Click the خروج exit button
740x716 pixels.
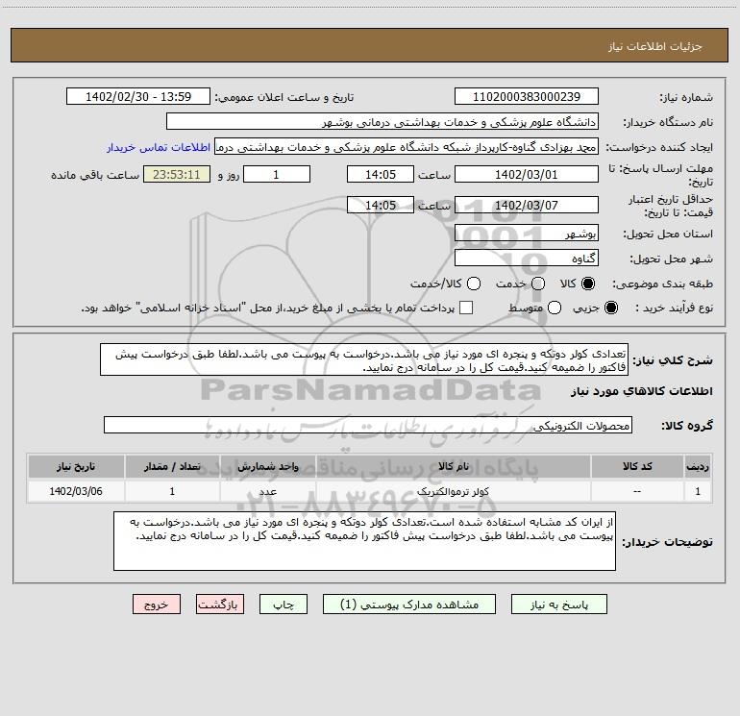click(x=157, y=605)
